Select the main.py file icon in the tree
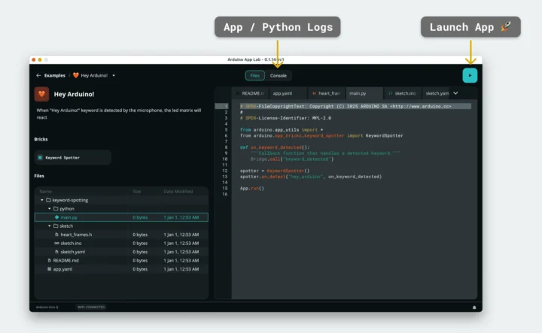This screenshot has height=333, width=542. [56, 216]
